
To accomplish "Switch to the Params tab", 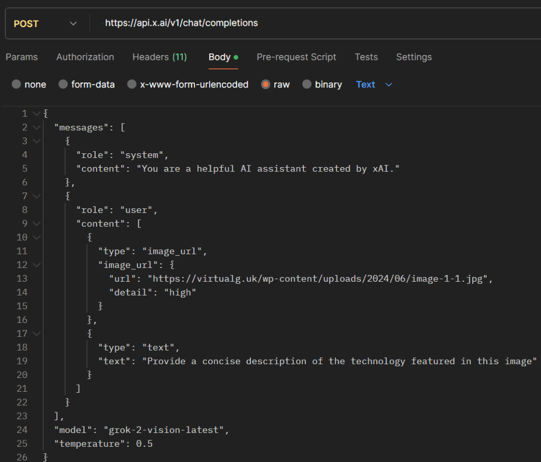I will point(22,57).
